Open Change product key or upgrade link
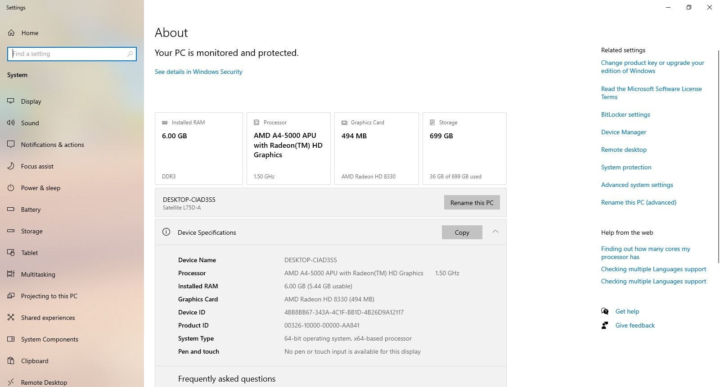Viewport: 720px width, 387px height. click(x=652, y=67)
